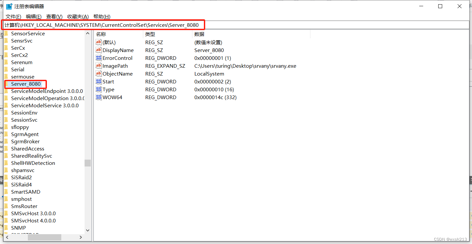This screenshot has height=244, width=472.
Task: Click the Serenum folder icon
Action: 6,62
